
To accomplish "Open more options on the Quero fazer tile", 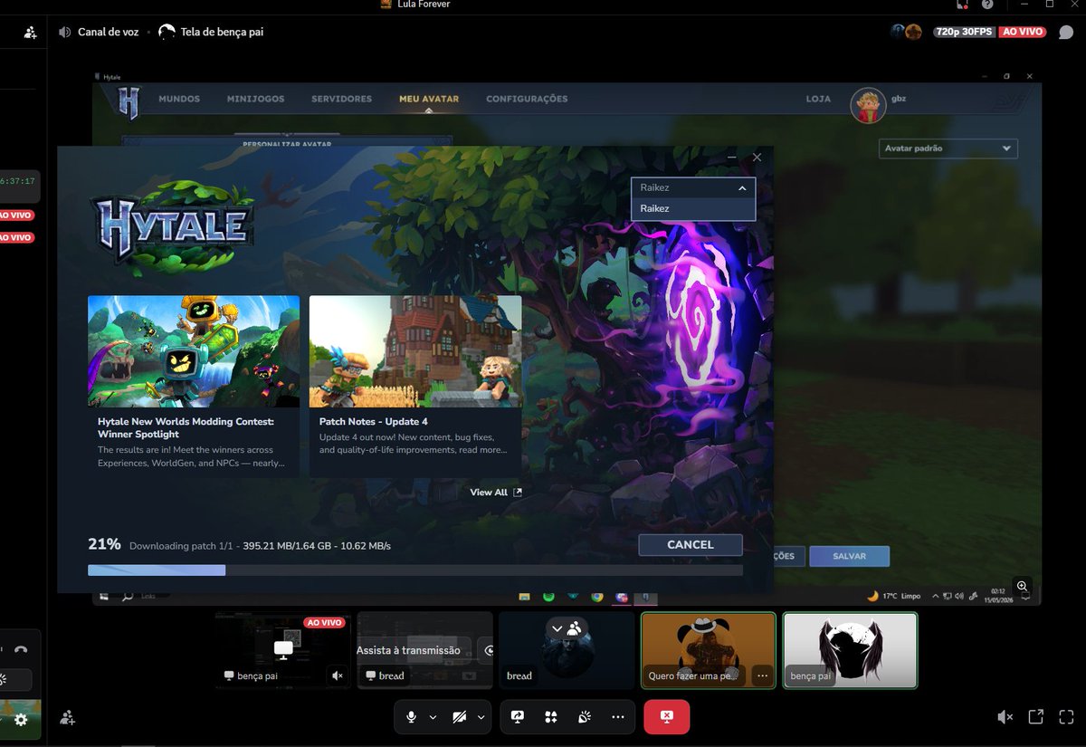I will pyautogui.click(x=762, y=675).
